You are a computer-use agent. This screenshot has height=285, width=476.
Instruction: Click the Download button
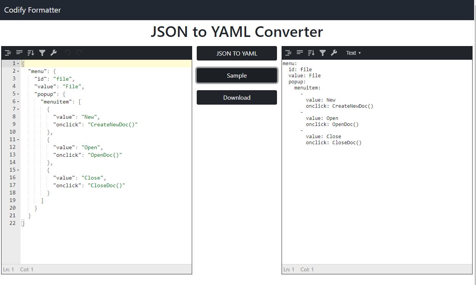click(236, 97)
